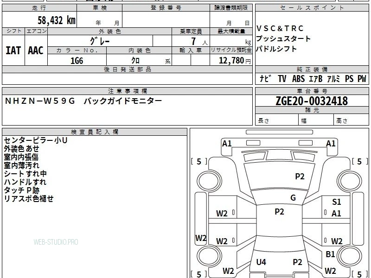Select the U4 mark on the diagram

pyautogui.click(x=261, y=262)
